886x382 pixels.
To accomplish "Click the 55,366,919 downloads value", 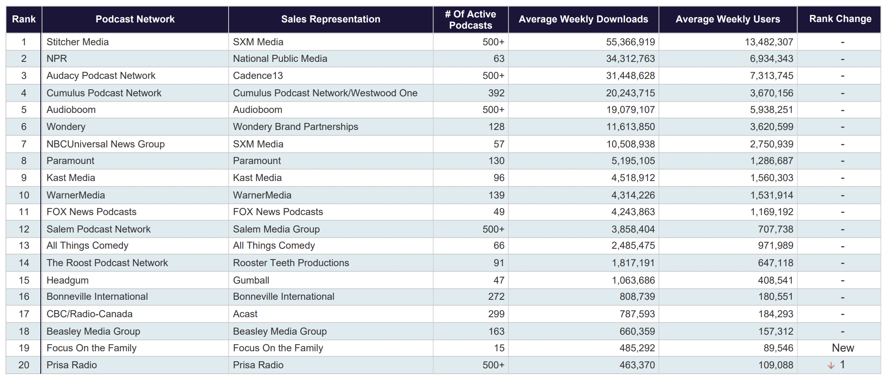I will coord(630,42).
